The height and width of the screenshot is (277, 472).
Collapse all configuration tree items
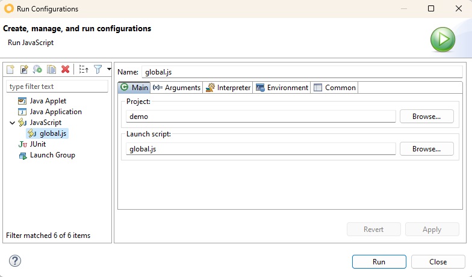tap(84, 70)
